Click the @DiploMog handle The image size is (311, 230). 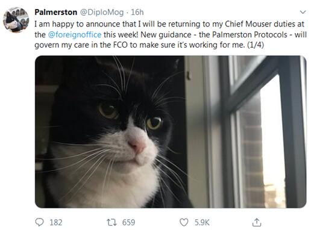[x=102, y=13]
